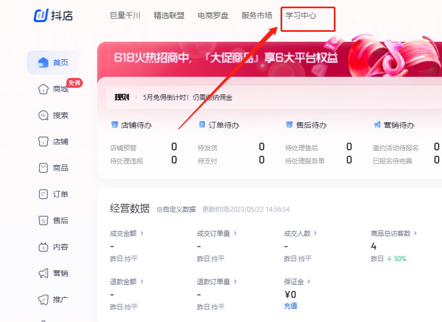
Task: Open the 店铺 shop icon
Action: click(43, 142)
